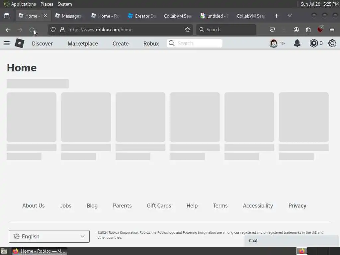Screen dimensions: 340x255
Task: Expand the list all tabs chevron
Action: coord(290,16)
